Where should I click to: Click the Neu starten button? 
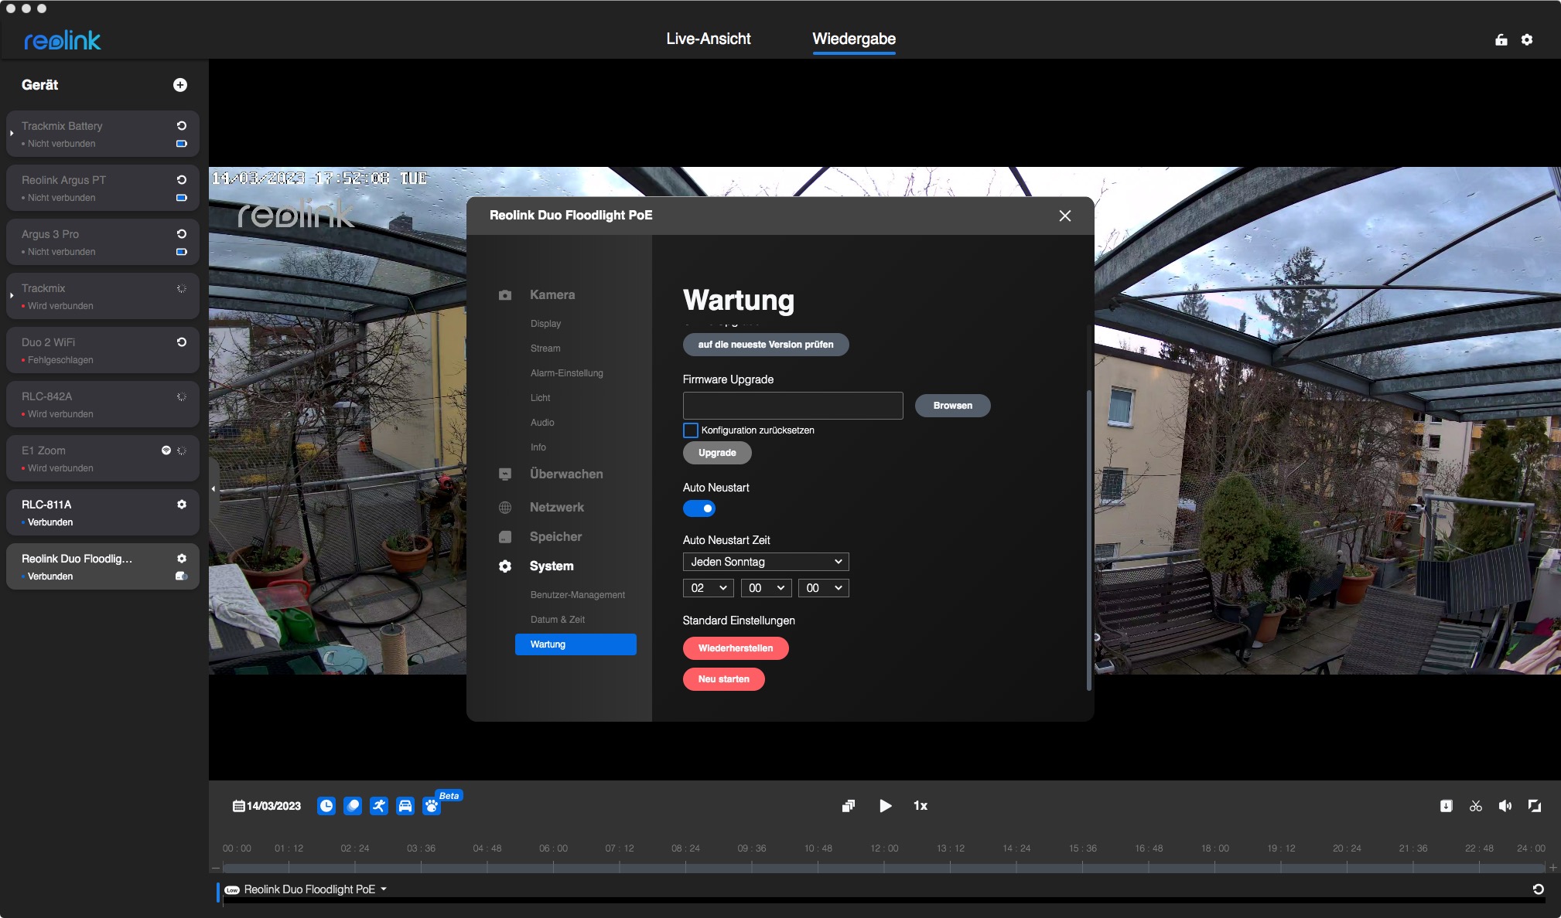(723, 679)
